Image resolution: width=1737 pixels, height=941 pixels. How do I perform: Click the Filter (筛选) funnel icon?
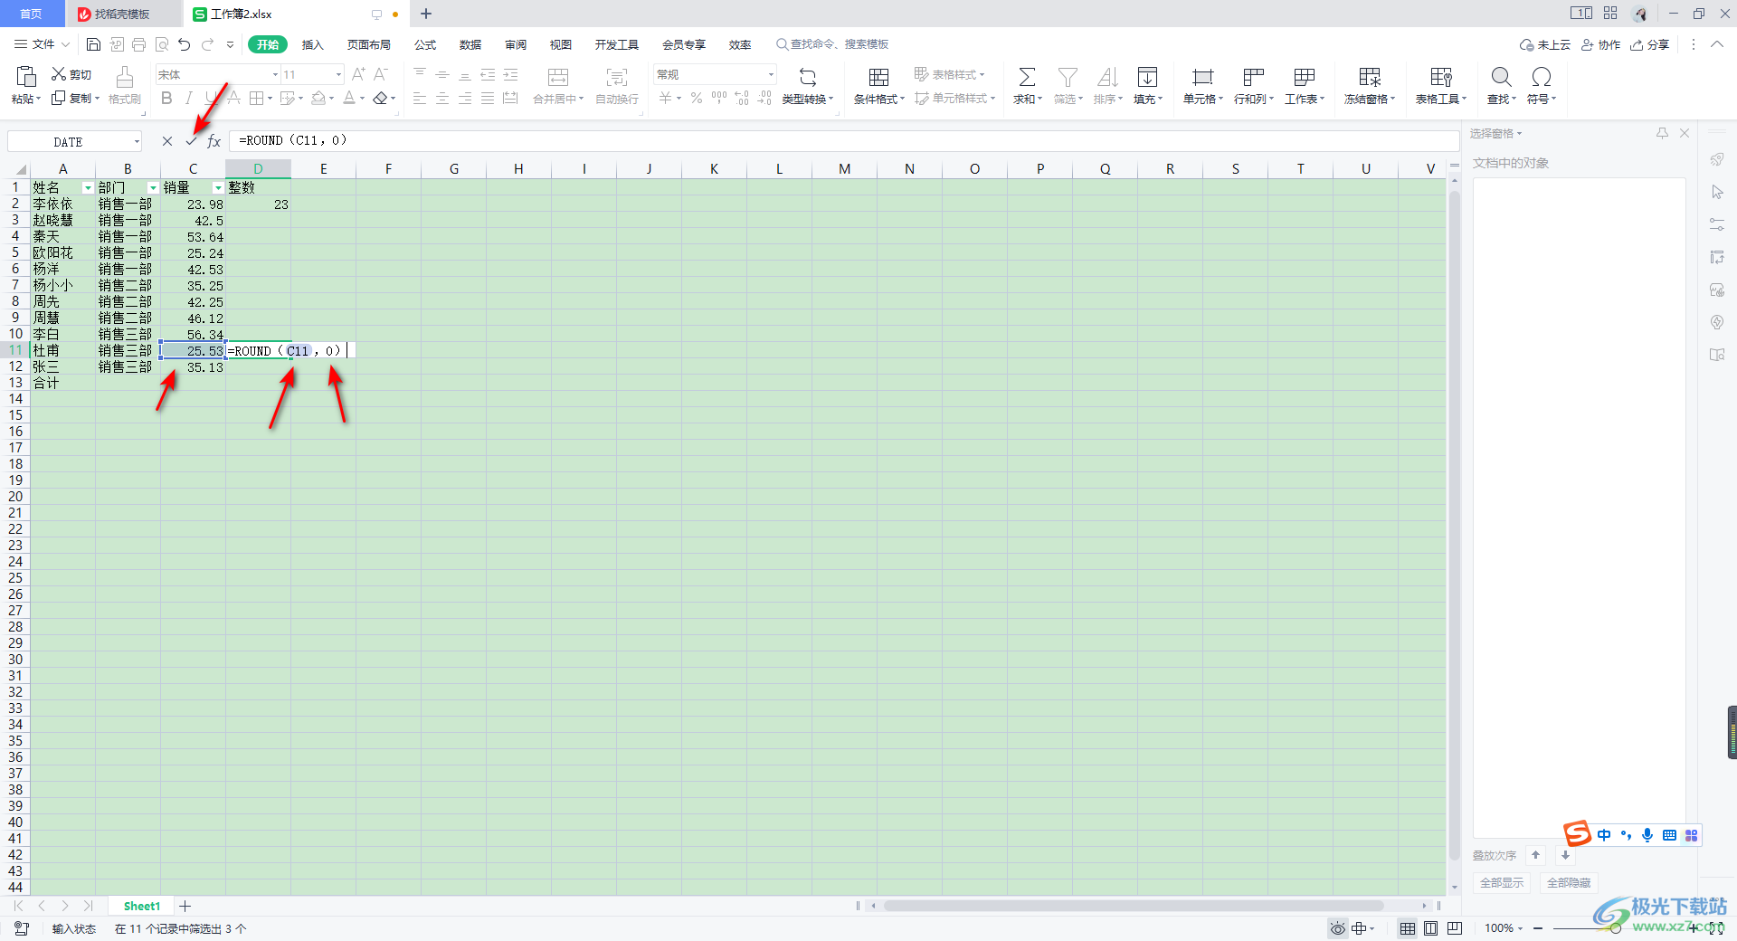pos(1068,77)
